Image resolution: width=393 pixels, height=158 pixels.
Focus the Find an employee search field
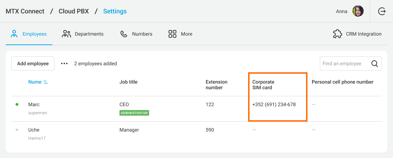[345, 63]
